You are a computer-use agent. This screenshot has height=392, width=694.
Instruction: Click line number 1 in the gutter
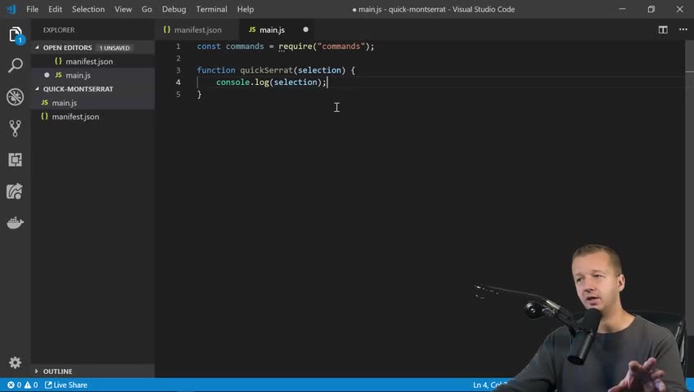tap(178, 47)
